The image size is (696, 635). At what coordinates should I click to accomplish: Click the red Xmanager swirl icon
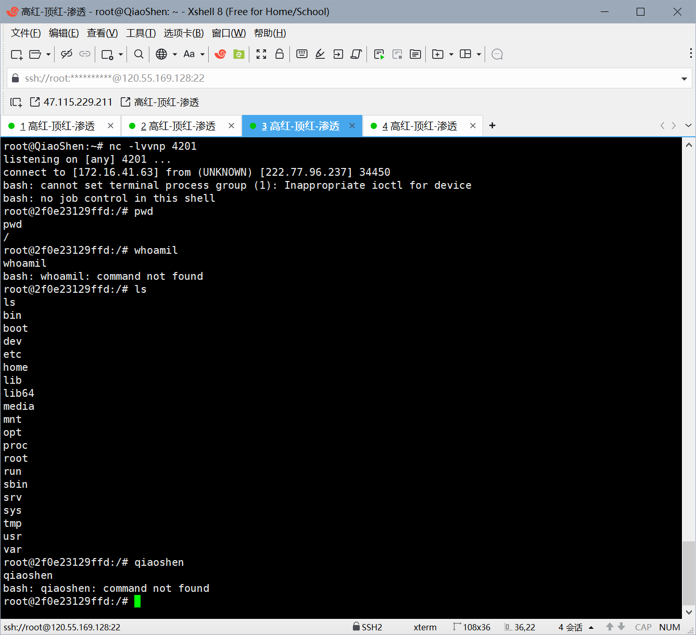pyautogui.click(x=220, y=54)
